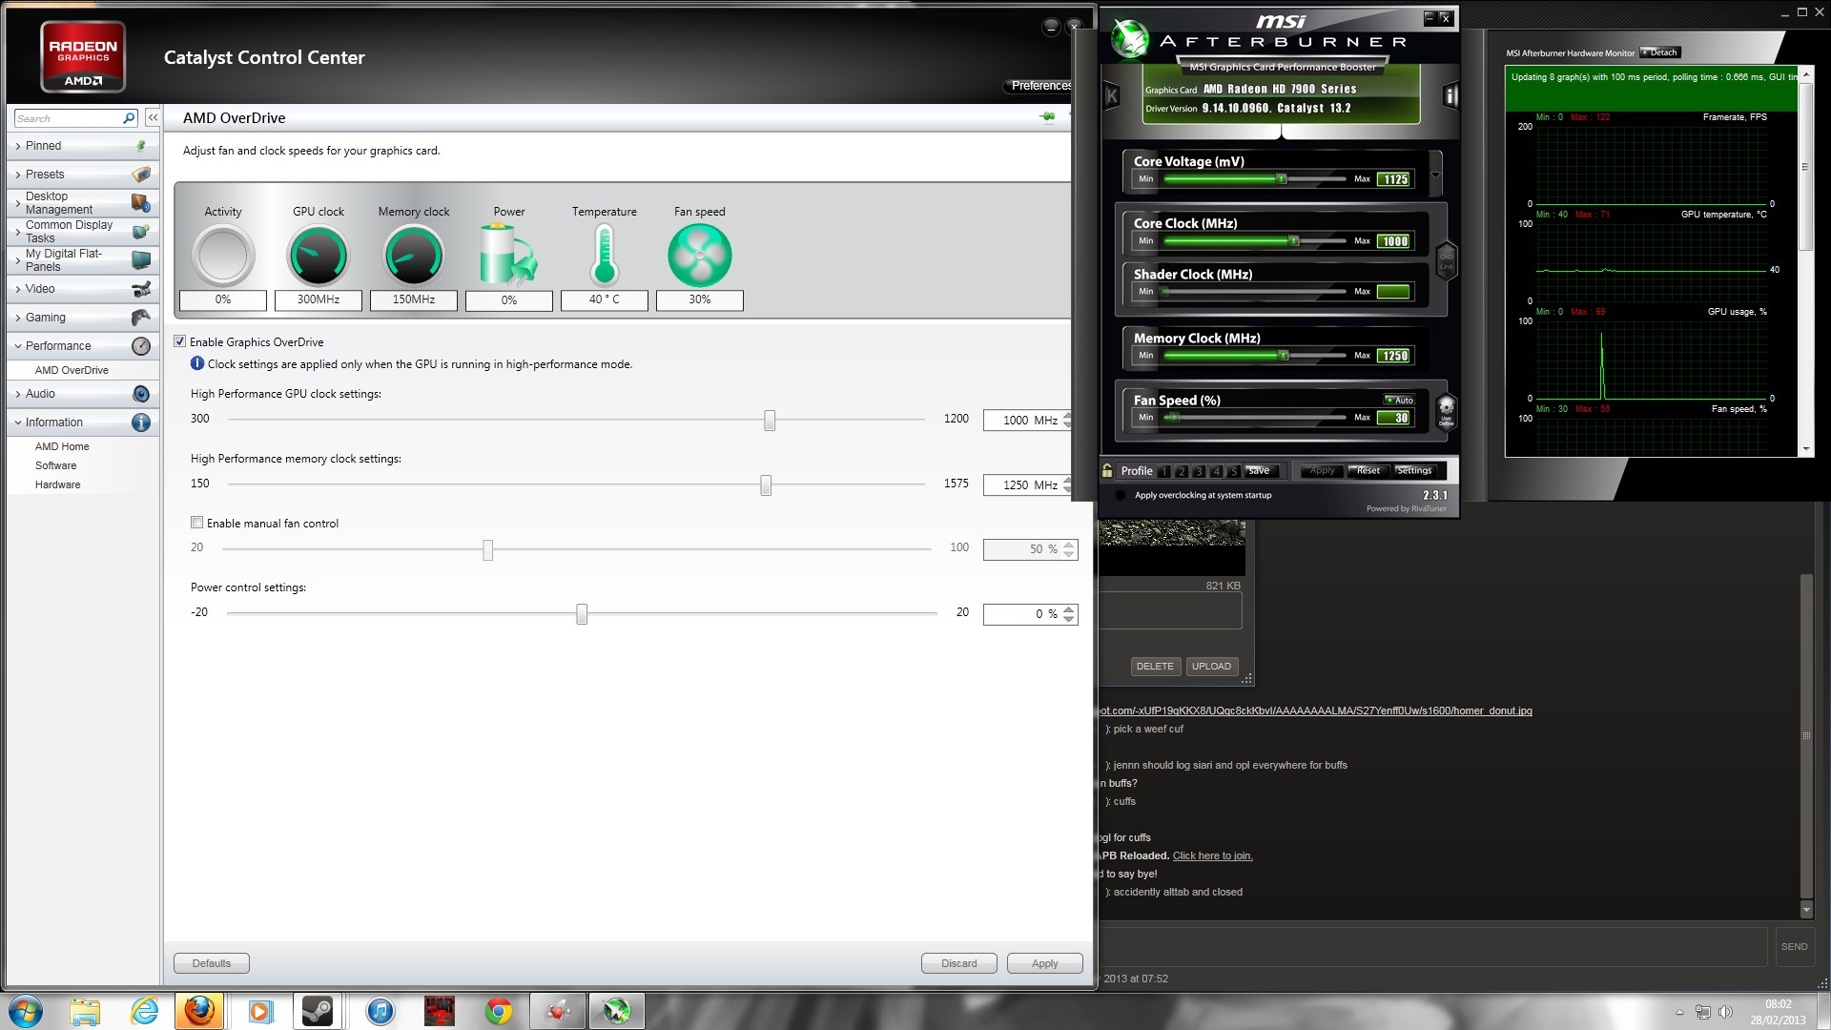Open Steam from the taskbar
This screenshot has width=1831, height=1030.
point(318,1011)
